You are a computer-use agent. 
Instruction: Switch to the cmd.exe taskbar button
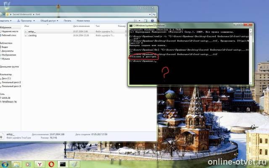63,164
